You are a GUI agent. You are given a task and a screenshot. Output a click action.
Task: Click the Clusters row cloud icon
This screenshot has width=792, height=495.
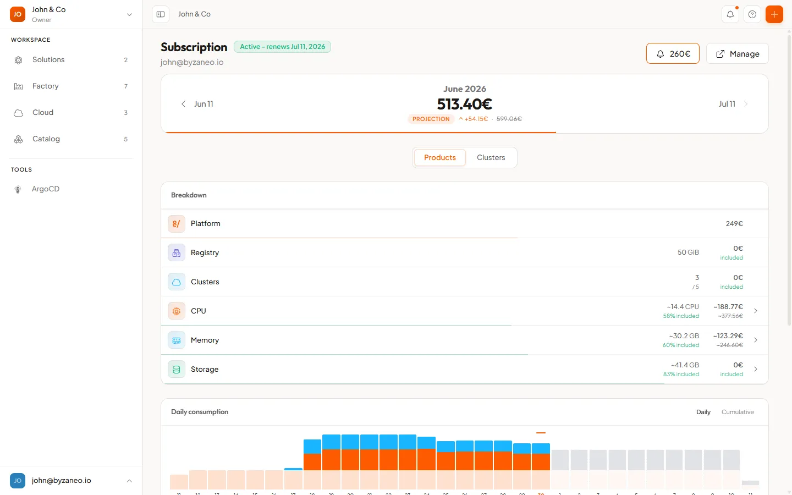(x=177, y=282)
